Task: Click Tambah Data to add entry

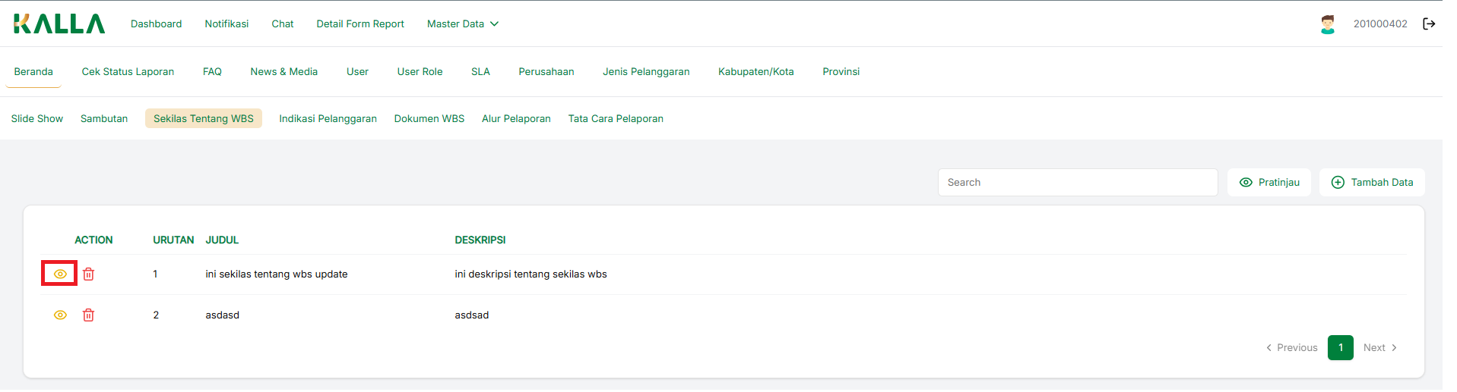Action: click(1372, 182)
